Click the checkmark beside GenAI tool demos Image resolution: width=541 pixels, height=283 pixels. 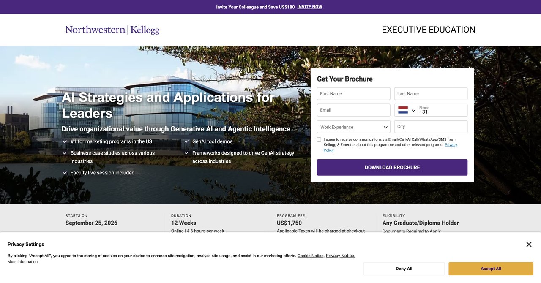pyautogui.click(x=186, y=141)
